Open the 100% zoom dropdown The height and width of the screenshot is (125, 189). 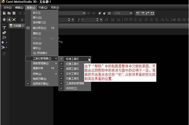131,13
